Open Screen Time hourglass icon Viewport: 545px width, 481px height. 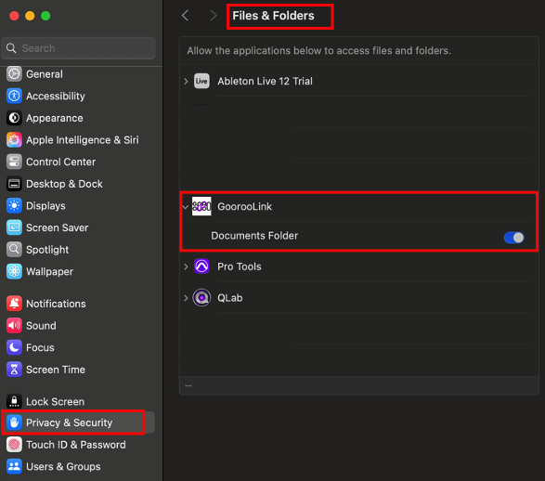(x=14, y=370)
